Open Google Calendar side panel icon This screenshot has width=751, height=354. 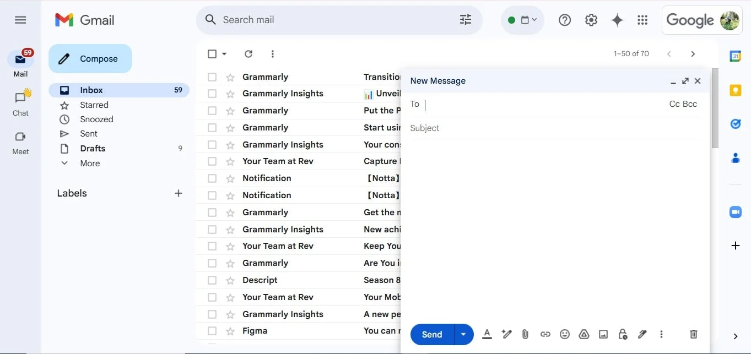pyautogui.click(x=735, y=56)
